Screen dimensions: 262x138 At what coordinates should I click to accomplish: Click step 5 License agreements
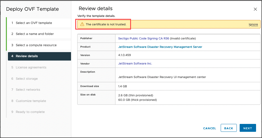point(31,67)
